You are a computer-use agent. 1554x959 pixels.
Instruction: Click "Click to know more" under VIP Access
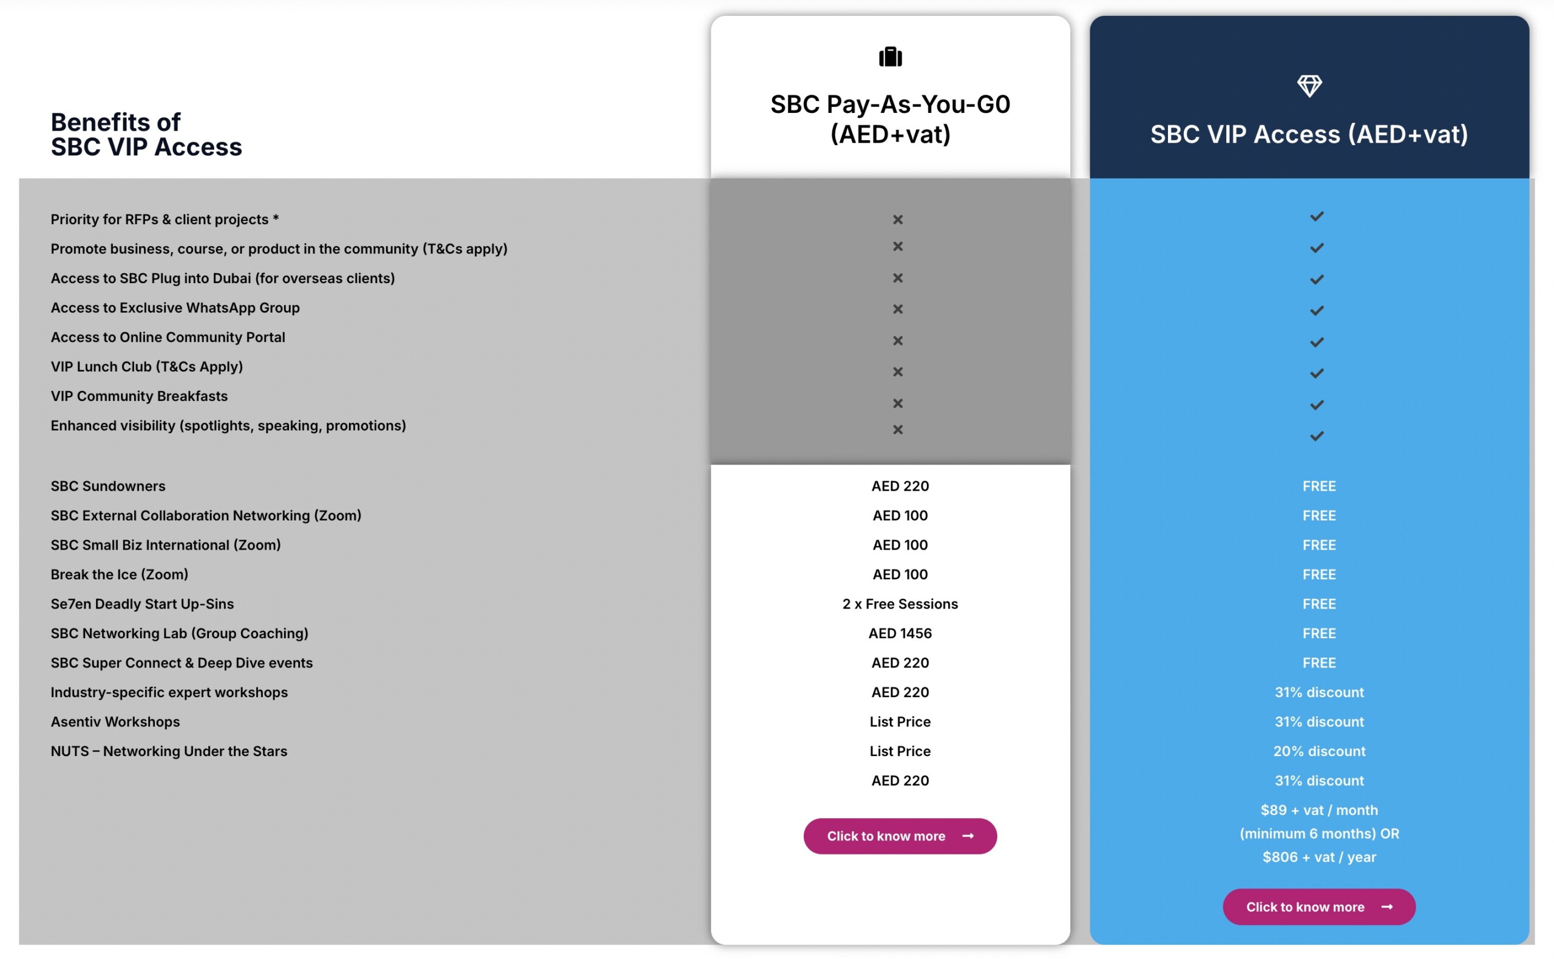tap(1305, 907)
